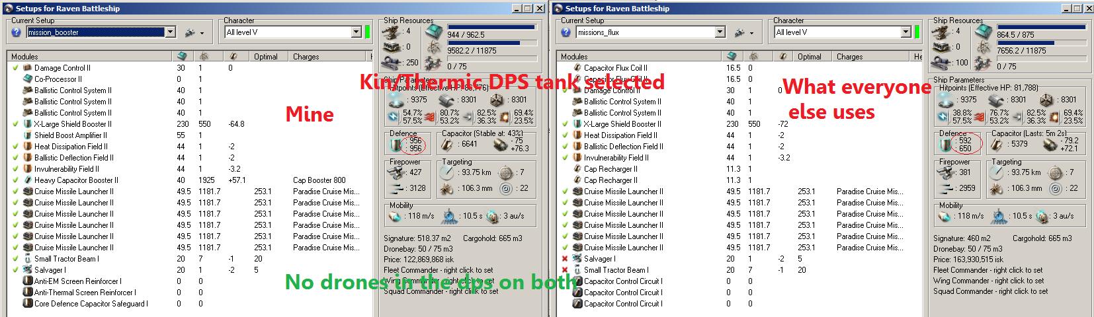1094x317 pixels.
Task: Click the Firepower turret icon beside 381
Action: click(947, 172)
